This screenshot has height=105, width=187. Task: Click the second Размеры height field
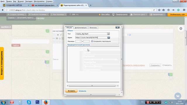click(x=86, y=41)
